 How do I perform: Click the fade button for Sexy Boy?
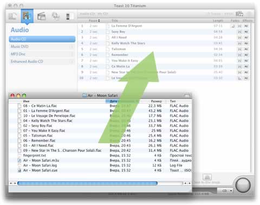(239, 32)
